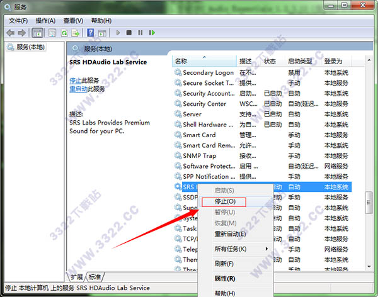378x297 pixels.
Task: Close the Services window
Action: (x=363, y=5)
